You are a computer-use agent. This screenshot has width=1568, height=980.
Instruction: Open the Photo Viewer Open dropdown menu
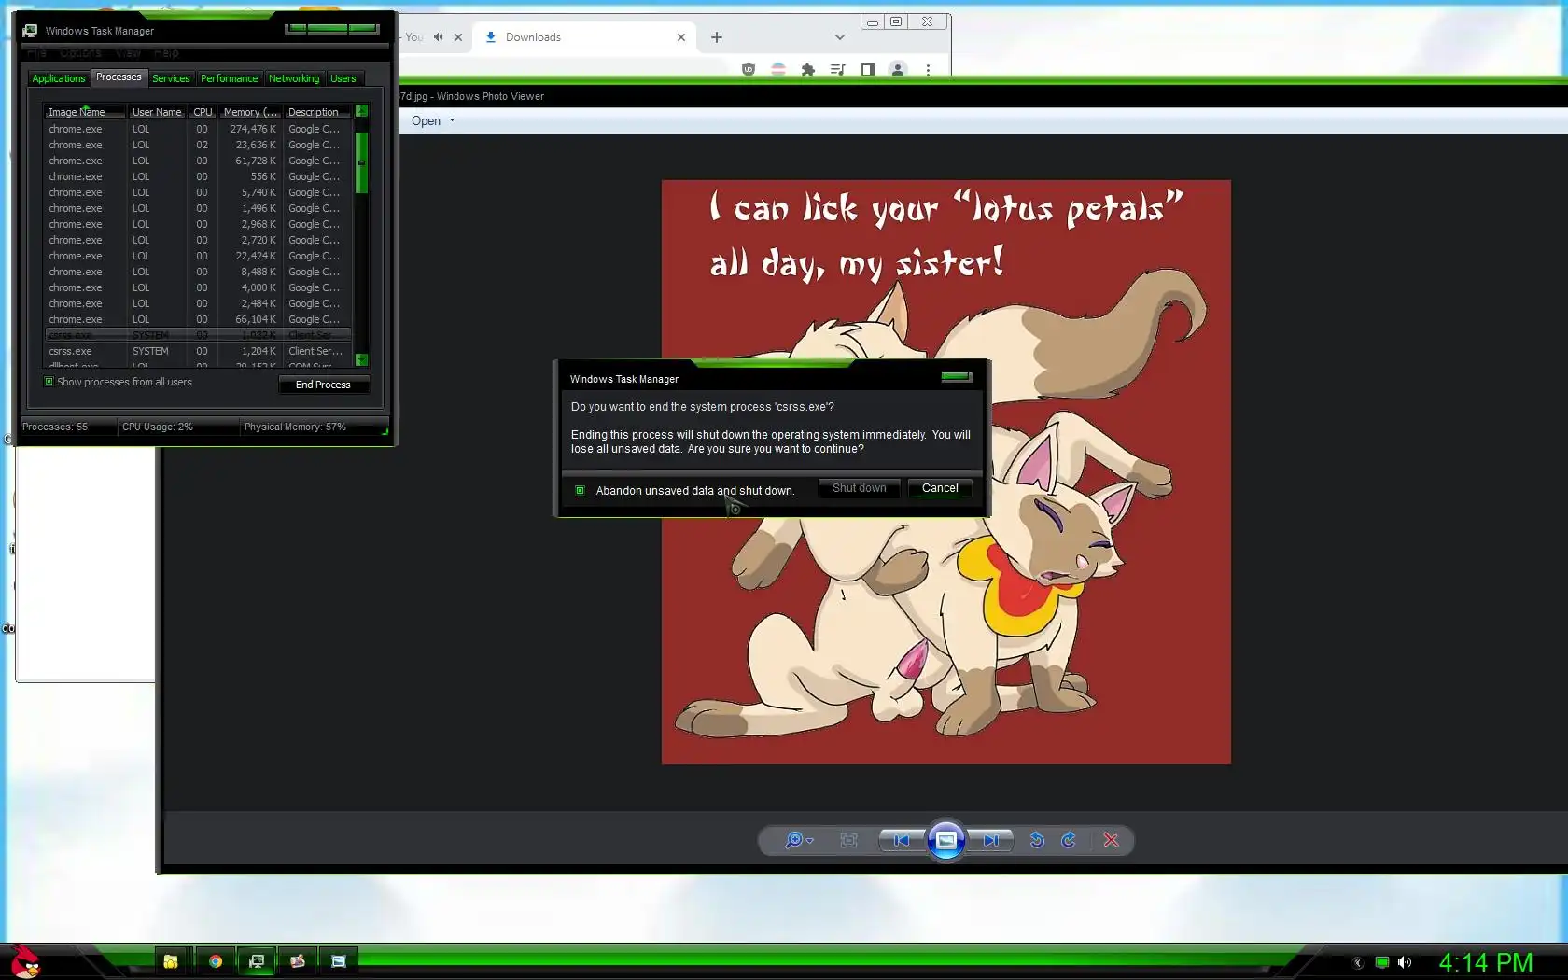click(x=433, y=120)
